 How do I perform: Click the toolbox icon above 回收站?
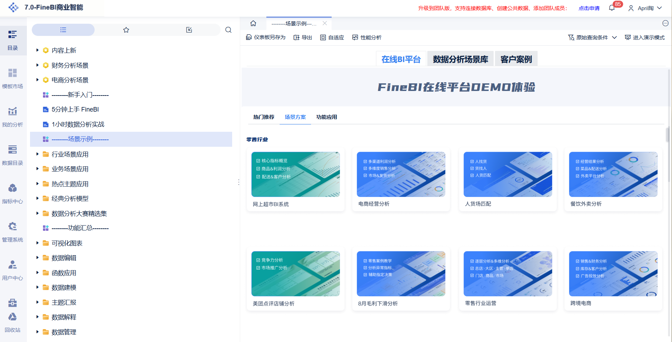(13, 303)
